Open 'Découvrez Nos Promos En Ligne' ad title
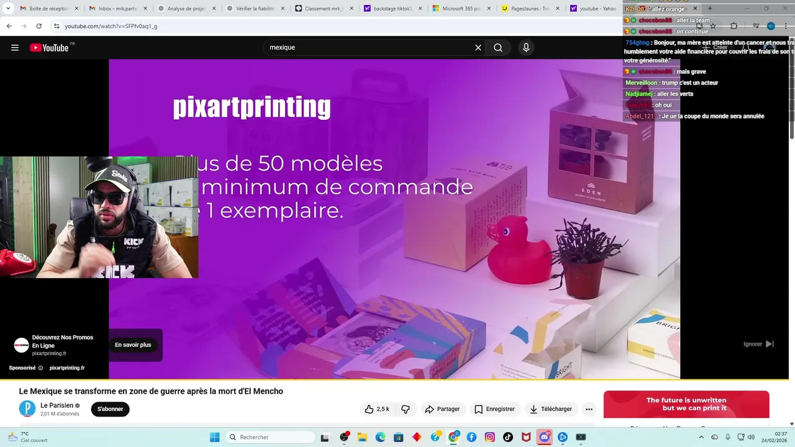Viewport: 795px width, 447px height. pos(63,341)
